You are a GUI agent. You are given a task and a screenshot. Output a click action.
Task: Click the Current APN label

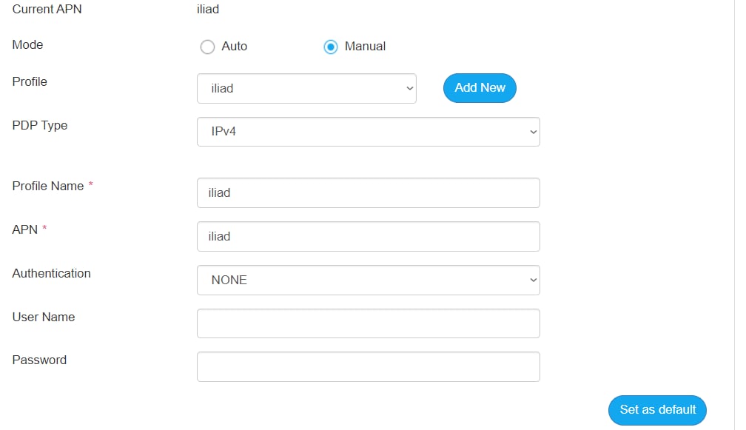47,9
